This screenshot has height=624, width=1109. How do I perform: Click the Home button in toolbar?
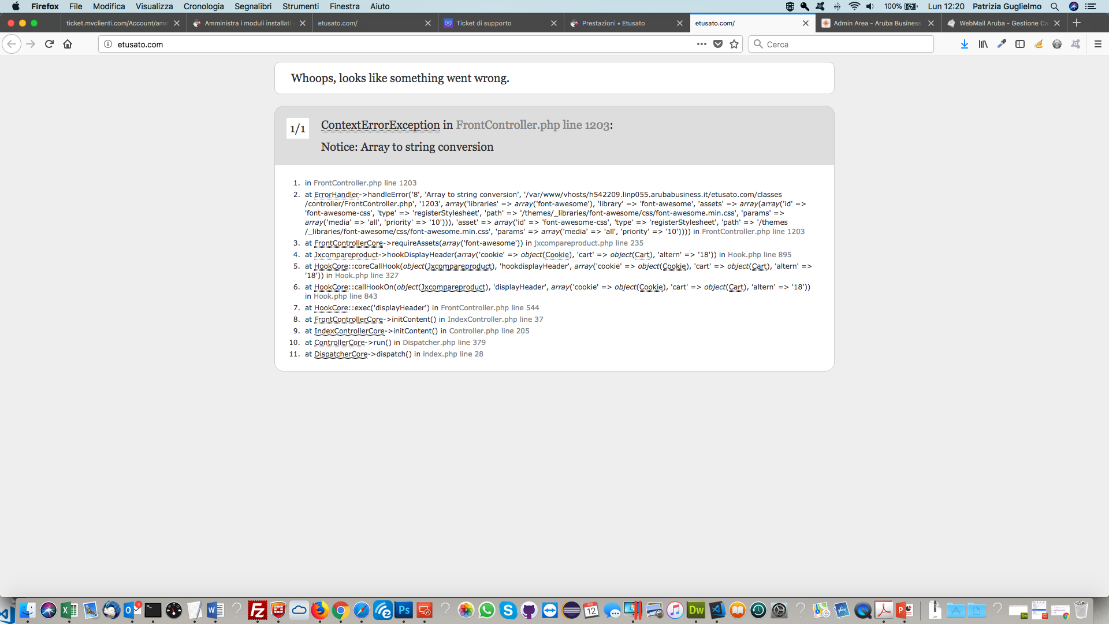tap(68, 44)
